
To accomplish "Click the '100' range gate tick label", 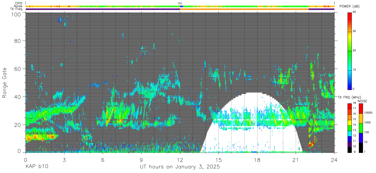I will 15,14.
